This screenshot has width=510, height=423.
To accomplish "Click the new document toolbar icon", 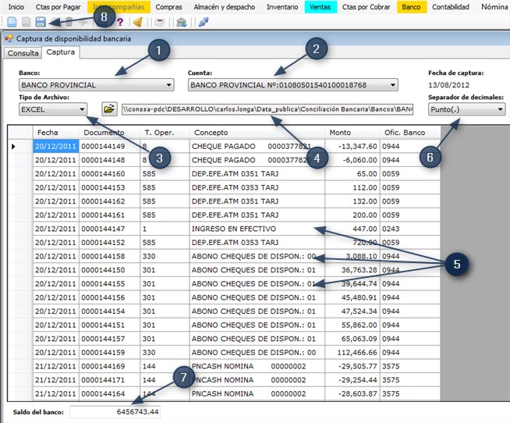I will pyautogui.click(x=12, y=22).
